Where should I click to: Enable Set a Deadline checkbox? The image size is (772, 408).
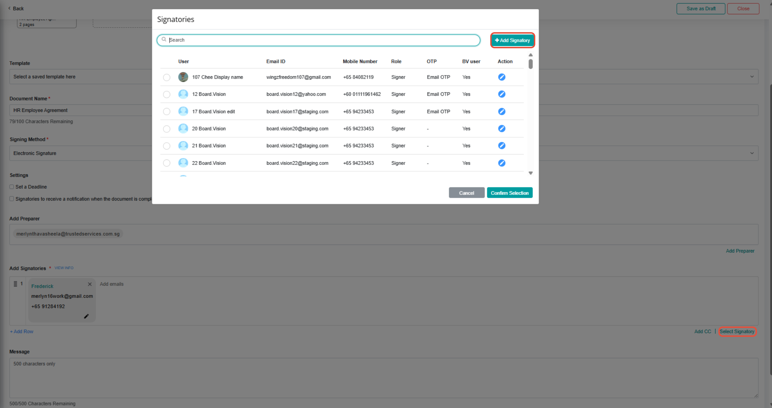tap(12, 187)
